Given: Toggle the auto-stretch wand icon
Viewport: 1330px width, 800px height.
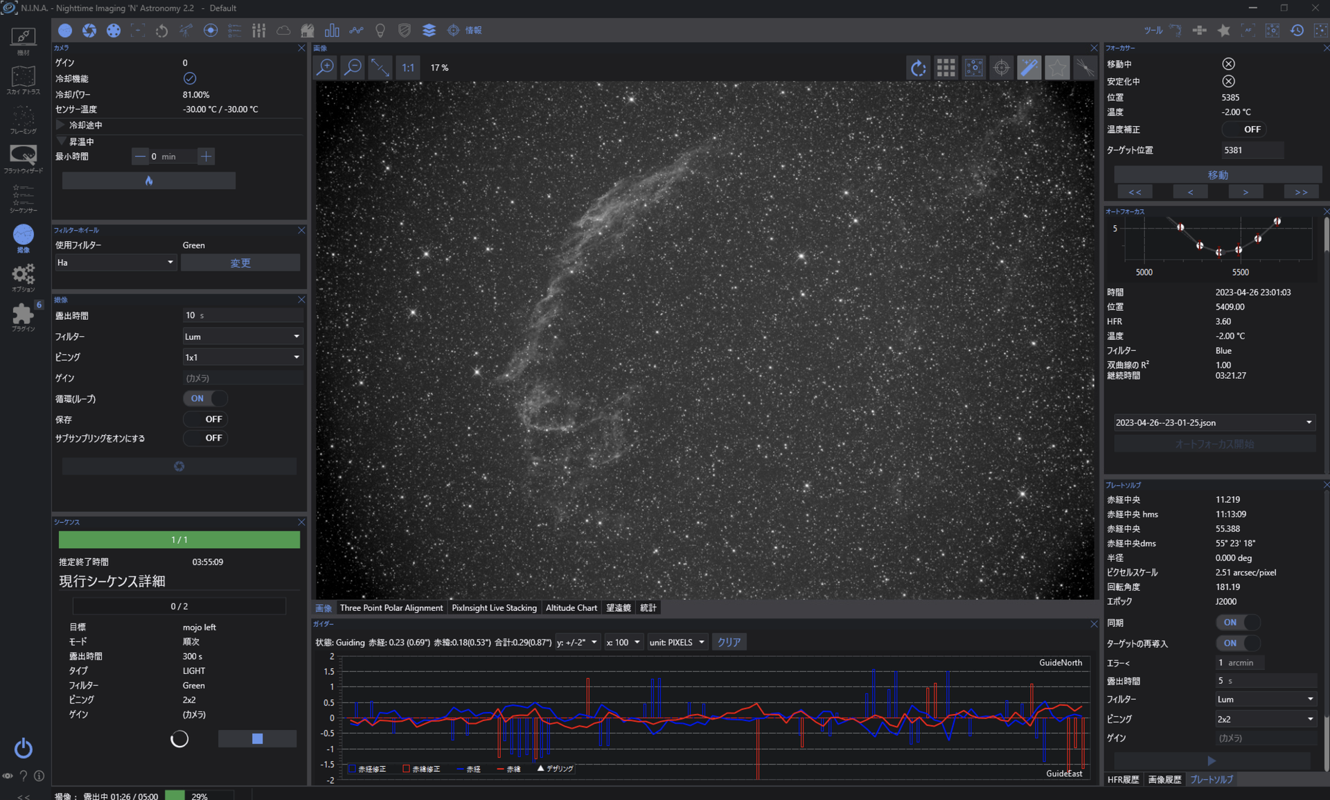Looking at the screenshot, I should (x=1029, y=67).
